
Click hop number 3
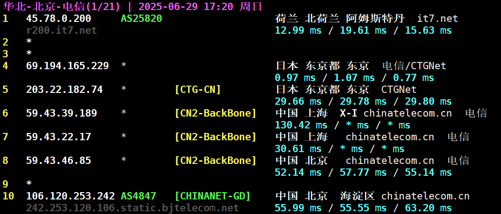(5, 54)
